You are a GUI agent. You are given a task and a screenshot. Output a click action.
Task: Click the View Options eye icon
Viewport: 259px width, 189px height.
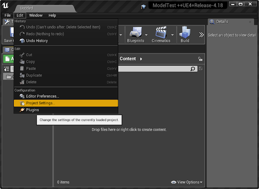(x=174, y=182)
